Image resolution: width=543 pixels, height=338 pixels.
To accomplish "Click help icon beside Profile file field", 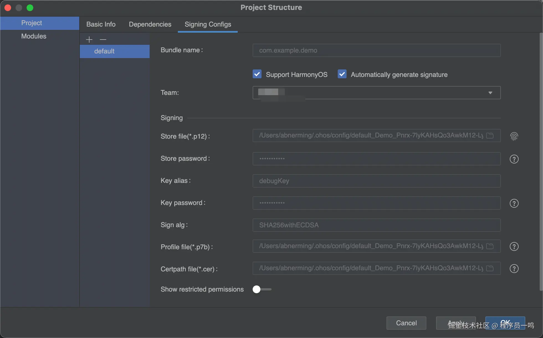I will tap(514, 246).
